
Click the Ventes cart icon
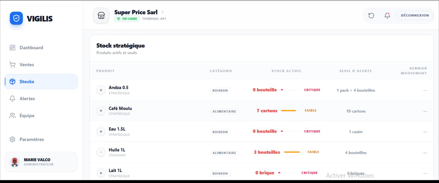click(12, 65)
